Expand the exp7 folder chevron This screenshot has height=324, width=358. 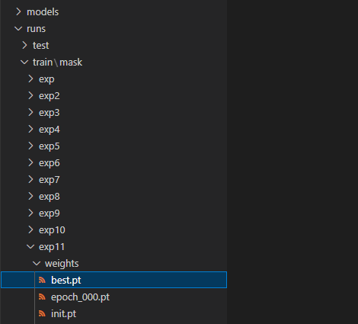pos(30,179)
